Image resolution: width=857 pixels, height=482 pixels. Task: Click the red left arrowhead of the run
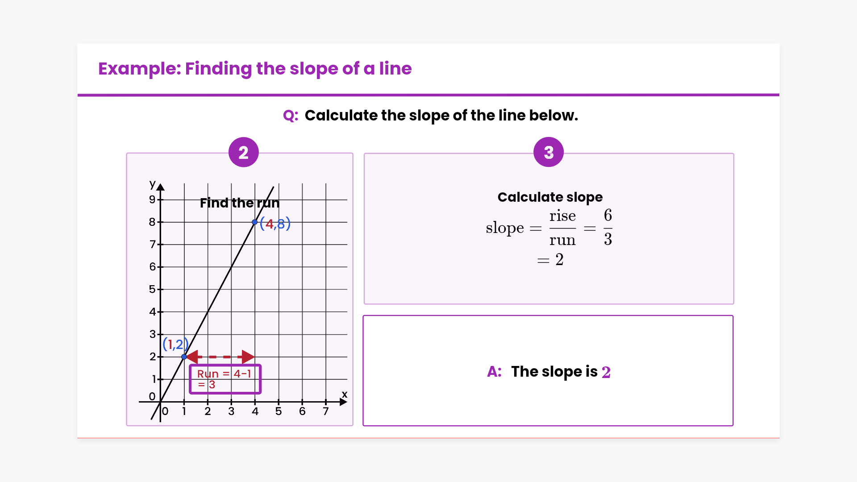192,357
